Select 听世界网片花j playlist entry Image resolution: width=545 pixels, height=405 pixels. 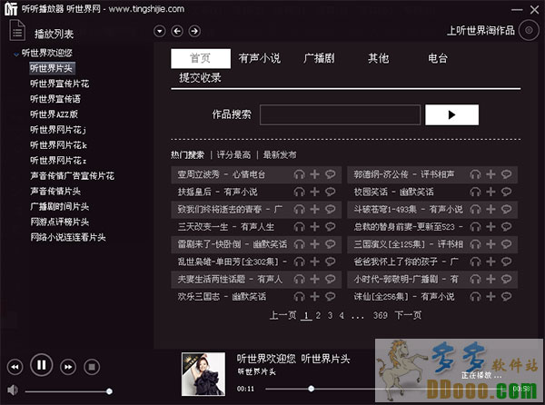58,130
